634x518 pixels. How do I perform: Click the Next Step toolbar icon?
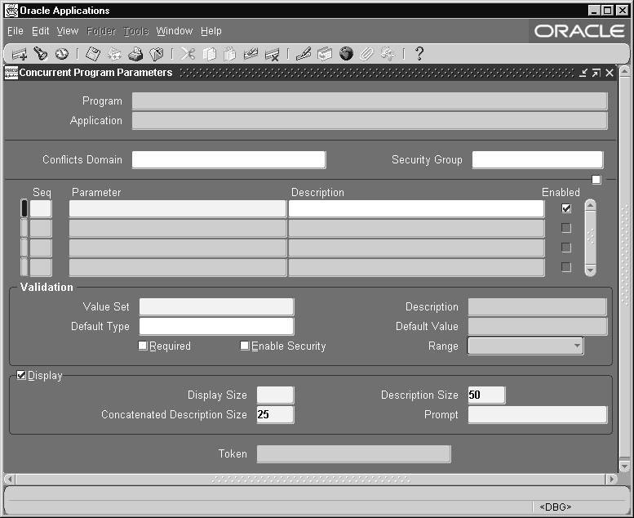[x=114, y=54]
